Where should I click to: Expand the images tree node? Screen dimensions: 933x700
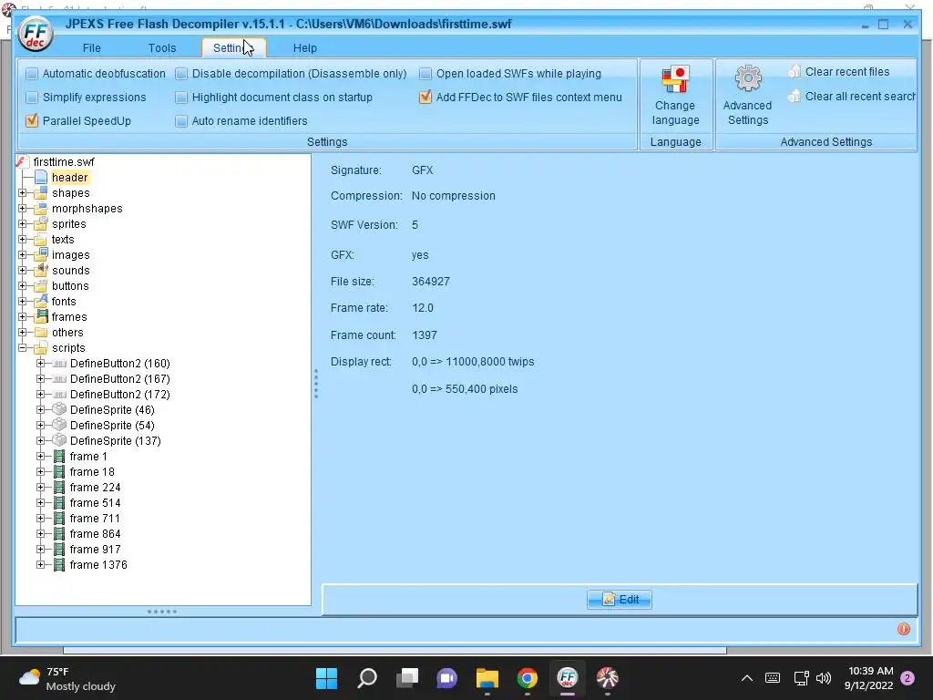point(23,255)
